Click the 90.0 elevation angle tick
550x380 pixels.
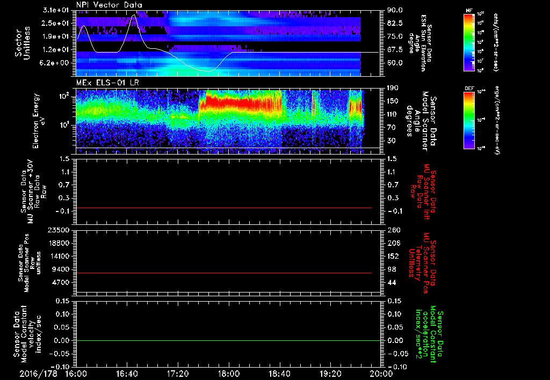click(x=395, y=10)
